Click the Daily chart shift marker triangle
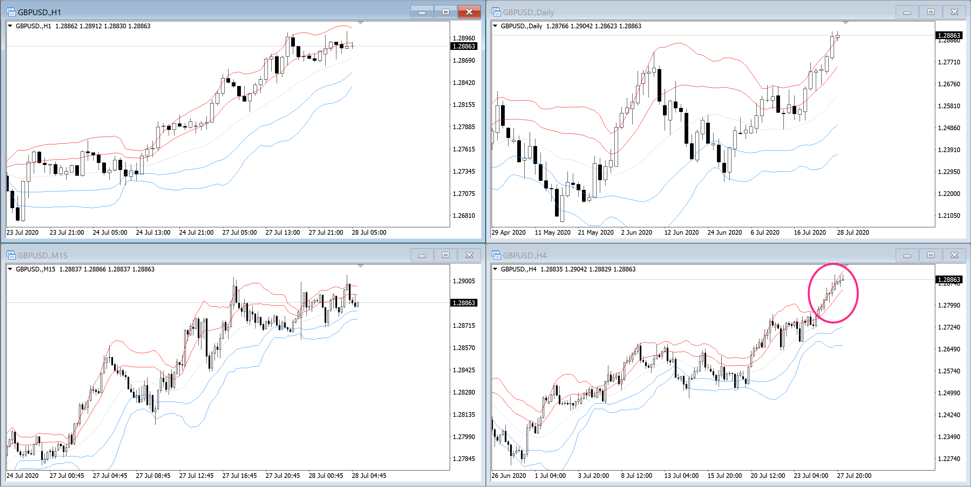Viewport: 971px width, 487px height. tap(845, 23)
